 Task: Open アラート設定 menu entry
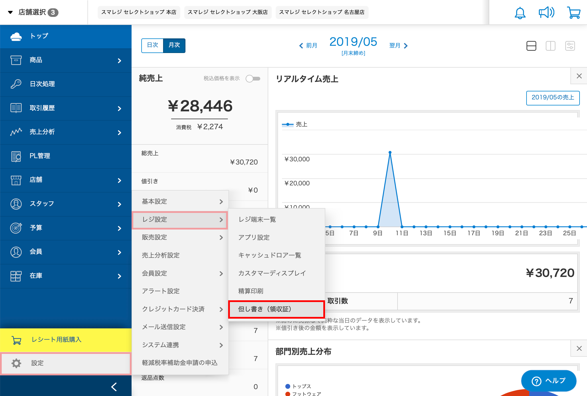[x=180, y=291]
